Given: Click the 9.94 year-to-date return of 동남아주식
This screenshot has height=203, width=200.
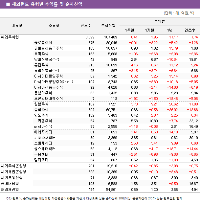Looking at the screenshot, I should point(194,93).
